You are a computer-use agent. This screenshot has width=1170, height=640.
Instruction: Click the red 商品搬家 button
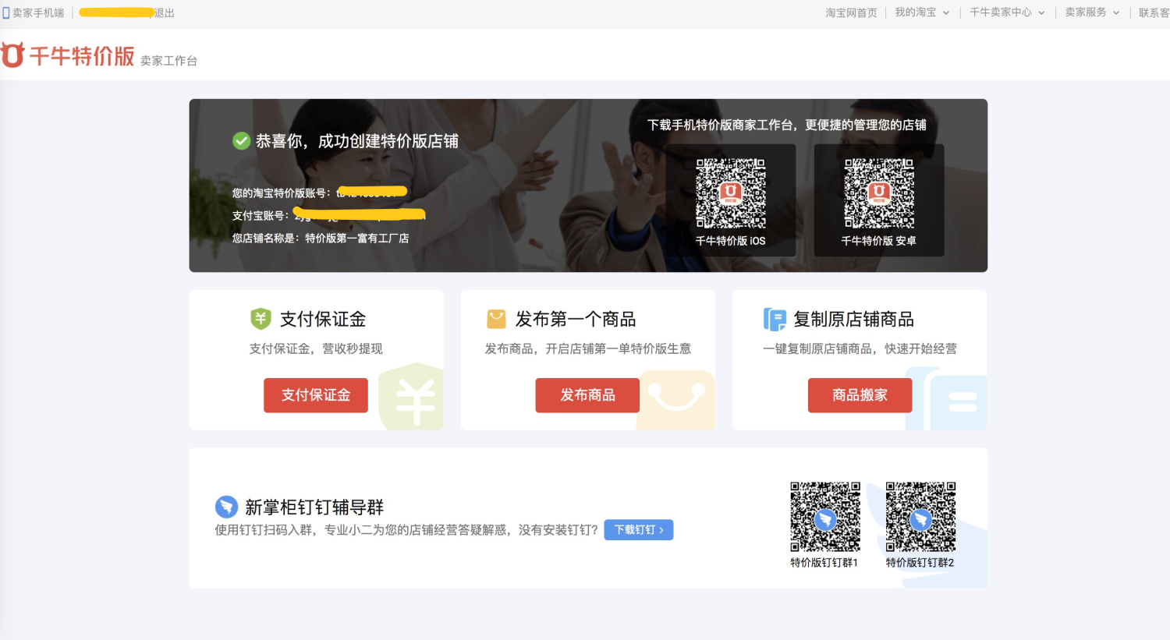pyautogui.click(x=860, y=395)
